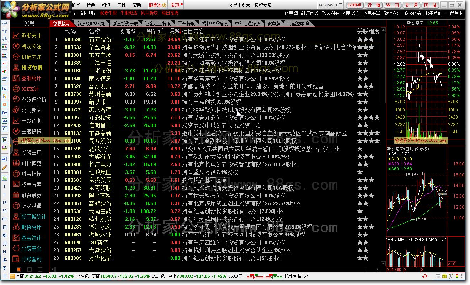Switch to 国开持股 tab
470x285 pixels.
(x=186, y=23)
